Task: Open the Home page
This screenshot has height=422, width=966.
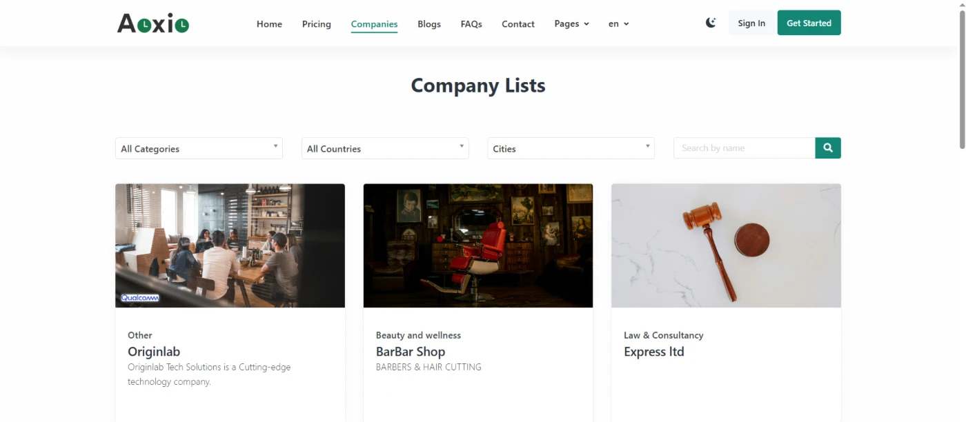Action: pyautogui.click(x=269, y=23)
